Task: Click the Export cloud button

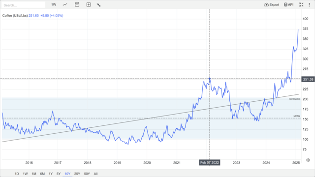Action: coord(271,4)
